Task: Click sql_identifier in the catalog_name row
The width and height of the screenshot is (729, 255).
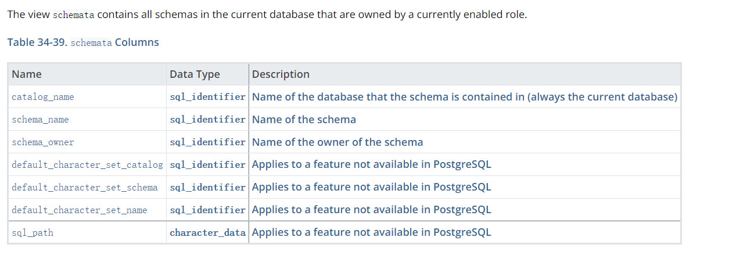Action: 207,97
